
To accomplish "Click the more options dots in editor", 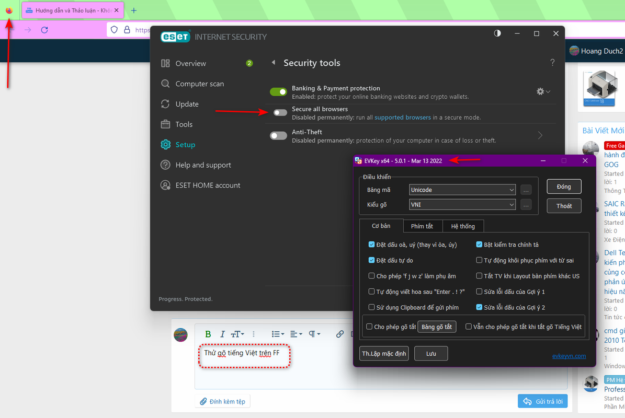I will point(254,334).
